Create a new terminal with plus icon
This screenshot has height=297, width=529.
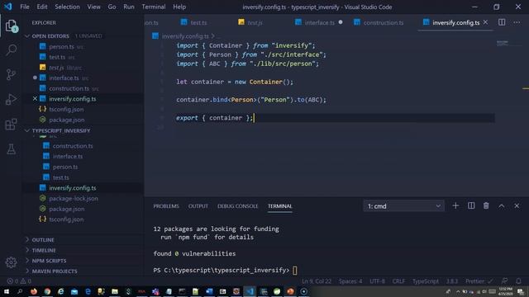pos(455,205)
